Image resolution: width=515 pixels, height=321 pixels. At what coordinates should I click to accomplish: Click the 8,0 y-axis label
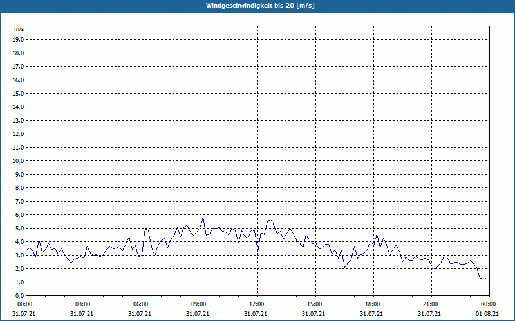pos(19,187)
